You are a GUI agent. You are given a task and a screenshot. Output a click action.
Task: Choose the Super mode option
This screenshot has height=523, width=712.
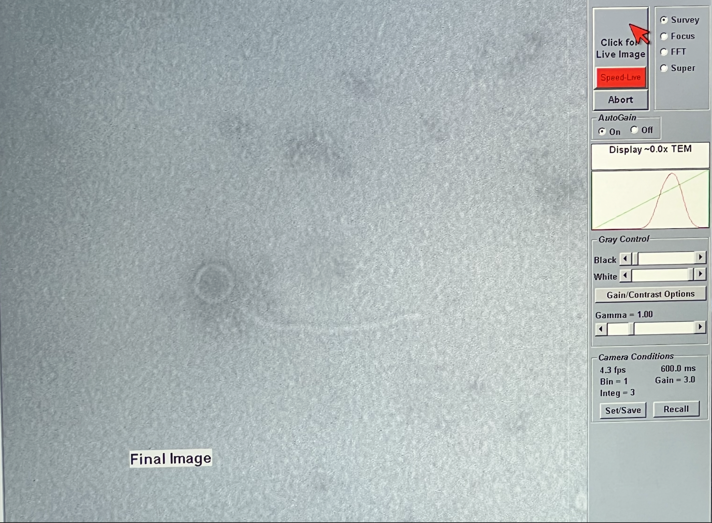coord(664,68)
